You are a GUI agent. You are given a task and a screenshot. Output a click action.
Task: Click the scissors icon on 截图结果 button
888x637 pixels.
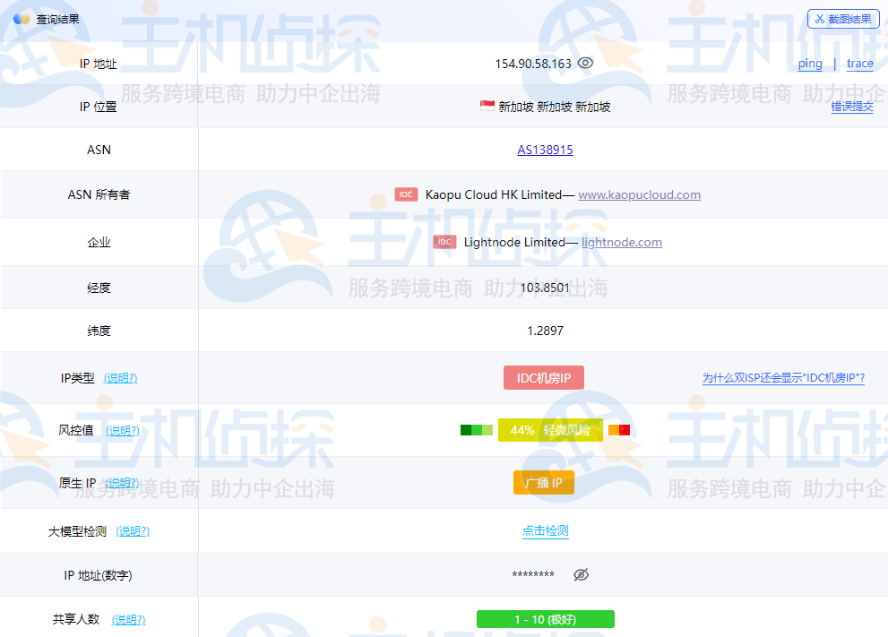tap(821, 18)
